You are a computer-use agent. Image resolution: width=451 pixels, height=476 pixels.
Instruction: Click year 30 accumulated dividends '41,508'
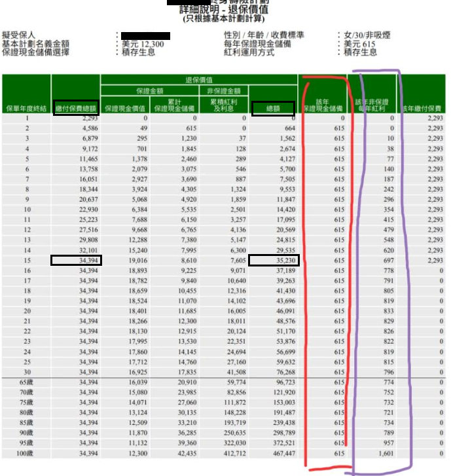(236, 372)
